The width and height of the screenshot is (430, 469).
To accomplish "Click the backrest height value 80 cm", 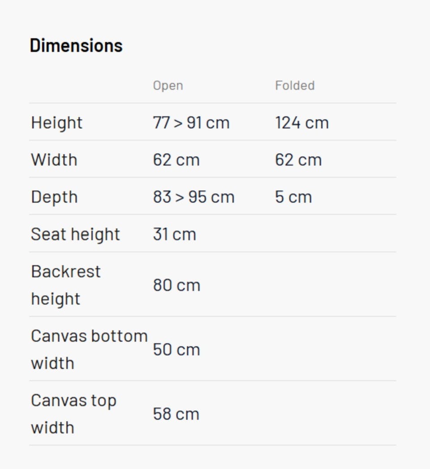I will (176, 285).
